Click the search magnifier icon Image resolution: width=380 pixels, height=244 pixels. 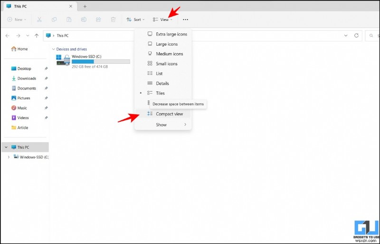pyautogui.click(x=371, y=36)
